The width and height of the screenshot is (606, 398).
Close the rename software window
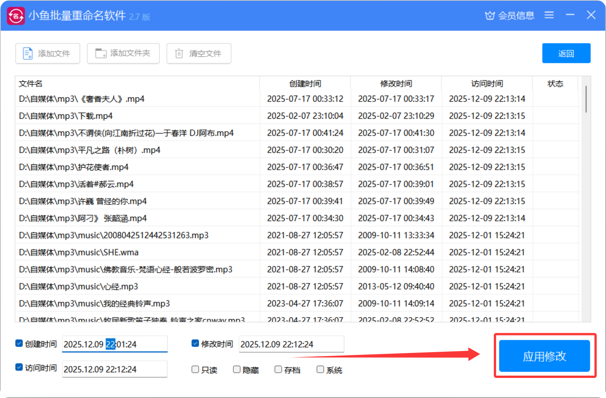591,15
